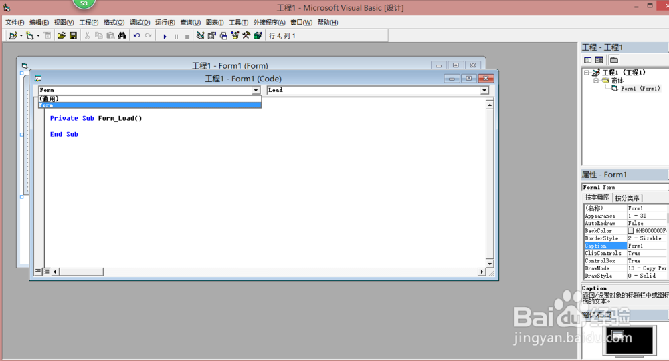Click View Object icon in project panel
The image size is (669, 361).
599,60
